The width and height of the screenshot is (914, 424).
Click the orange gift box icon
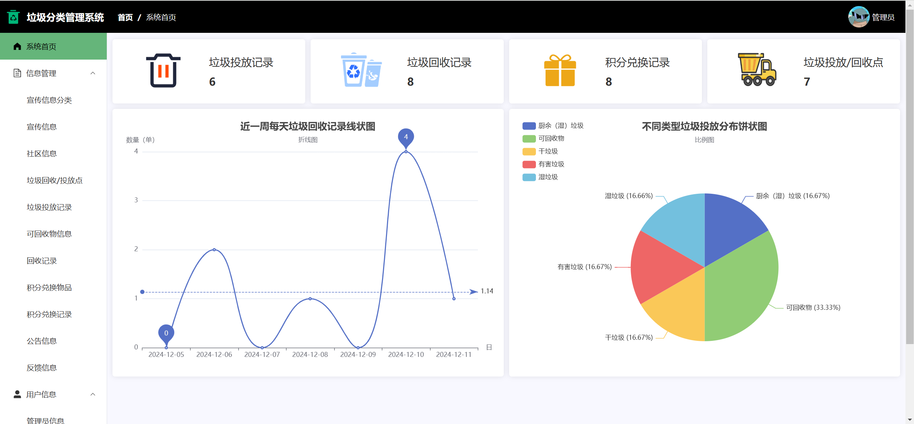[x=559, y=71]
